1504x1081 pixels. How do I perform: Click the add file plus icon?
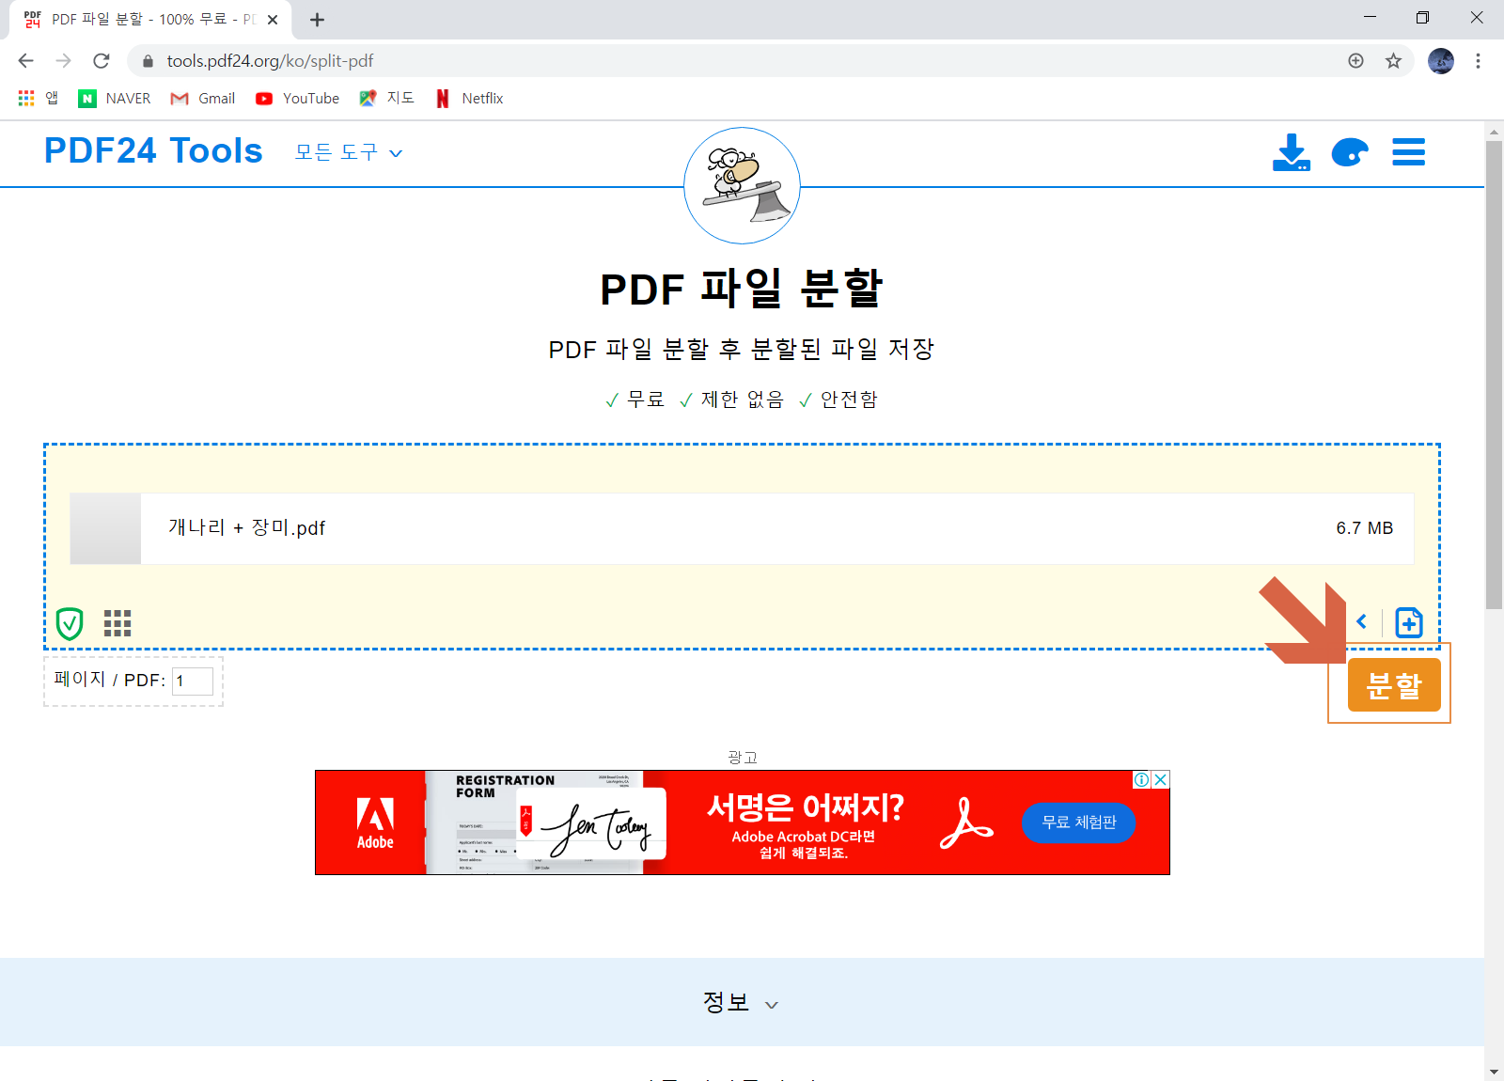(1409, 622)
